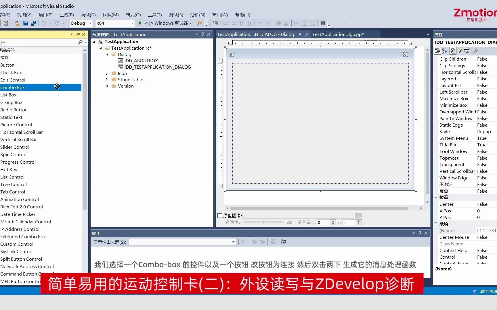Image resolution: width=497 pixels, height=310 pixels.
Task: Collapse the Dialog folder in Resource View
Action: pyautogui.click(x=107, y=54)
